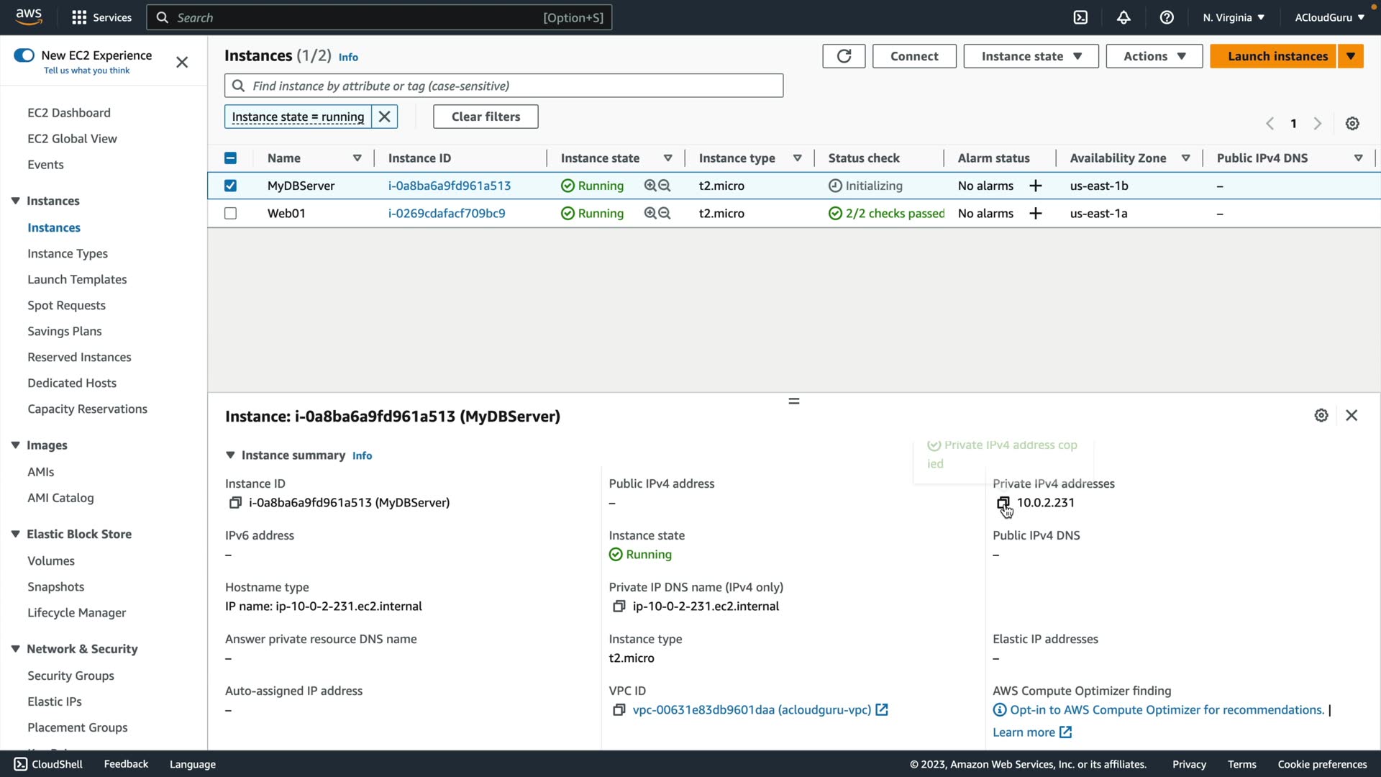Click the Clear filters button
The height and width of the screenshot is (777, 1381).
pos(486,117)
